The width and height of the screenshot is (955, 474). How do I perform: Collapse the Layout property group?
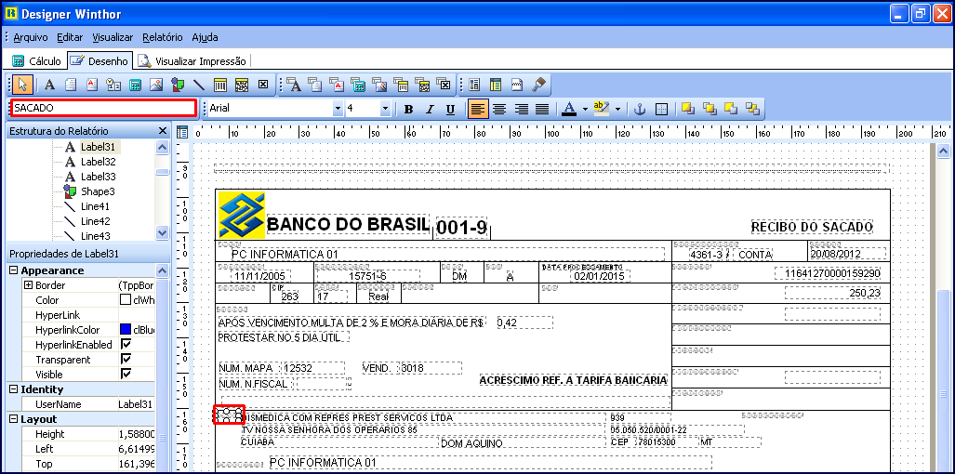coord(13,419)
